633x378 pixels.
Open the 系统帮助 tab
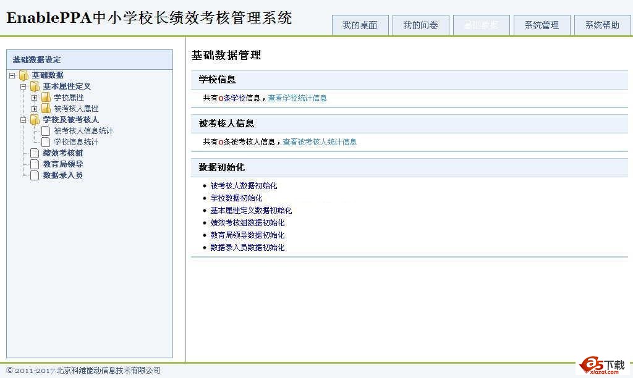pyautogui.click(x=603, y=25)
